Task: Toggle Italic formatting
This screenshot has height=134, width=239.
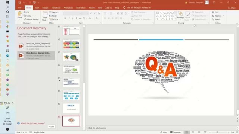Action: point(69,18)
